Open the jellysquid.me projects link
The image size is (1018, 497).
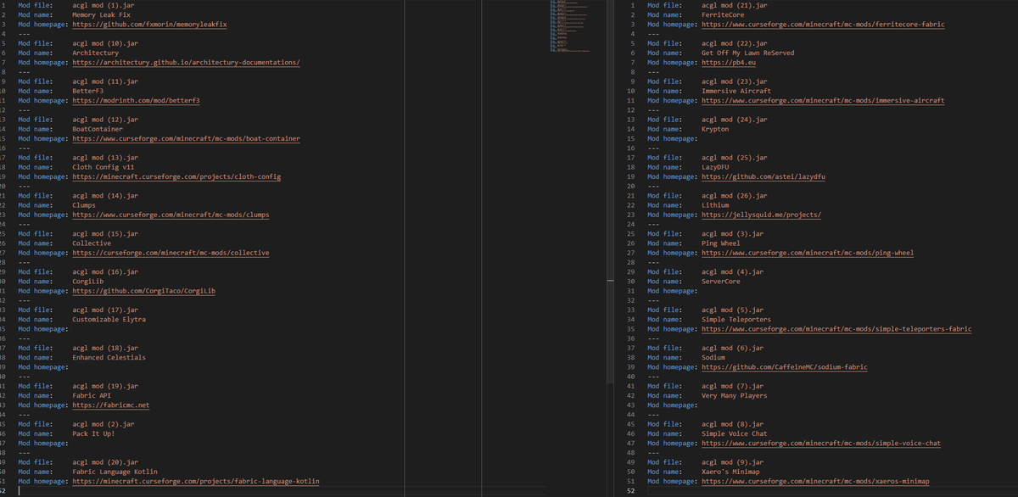click(x=761, y=215)
